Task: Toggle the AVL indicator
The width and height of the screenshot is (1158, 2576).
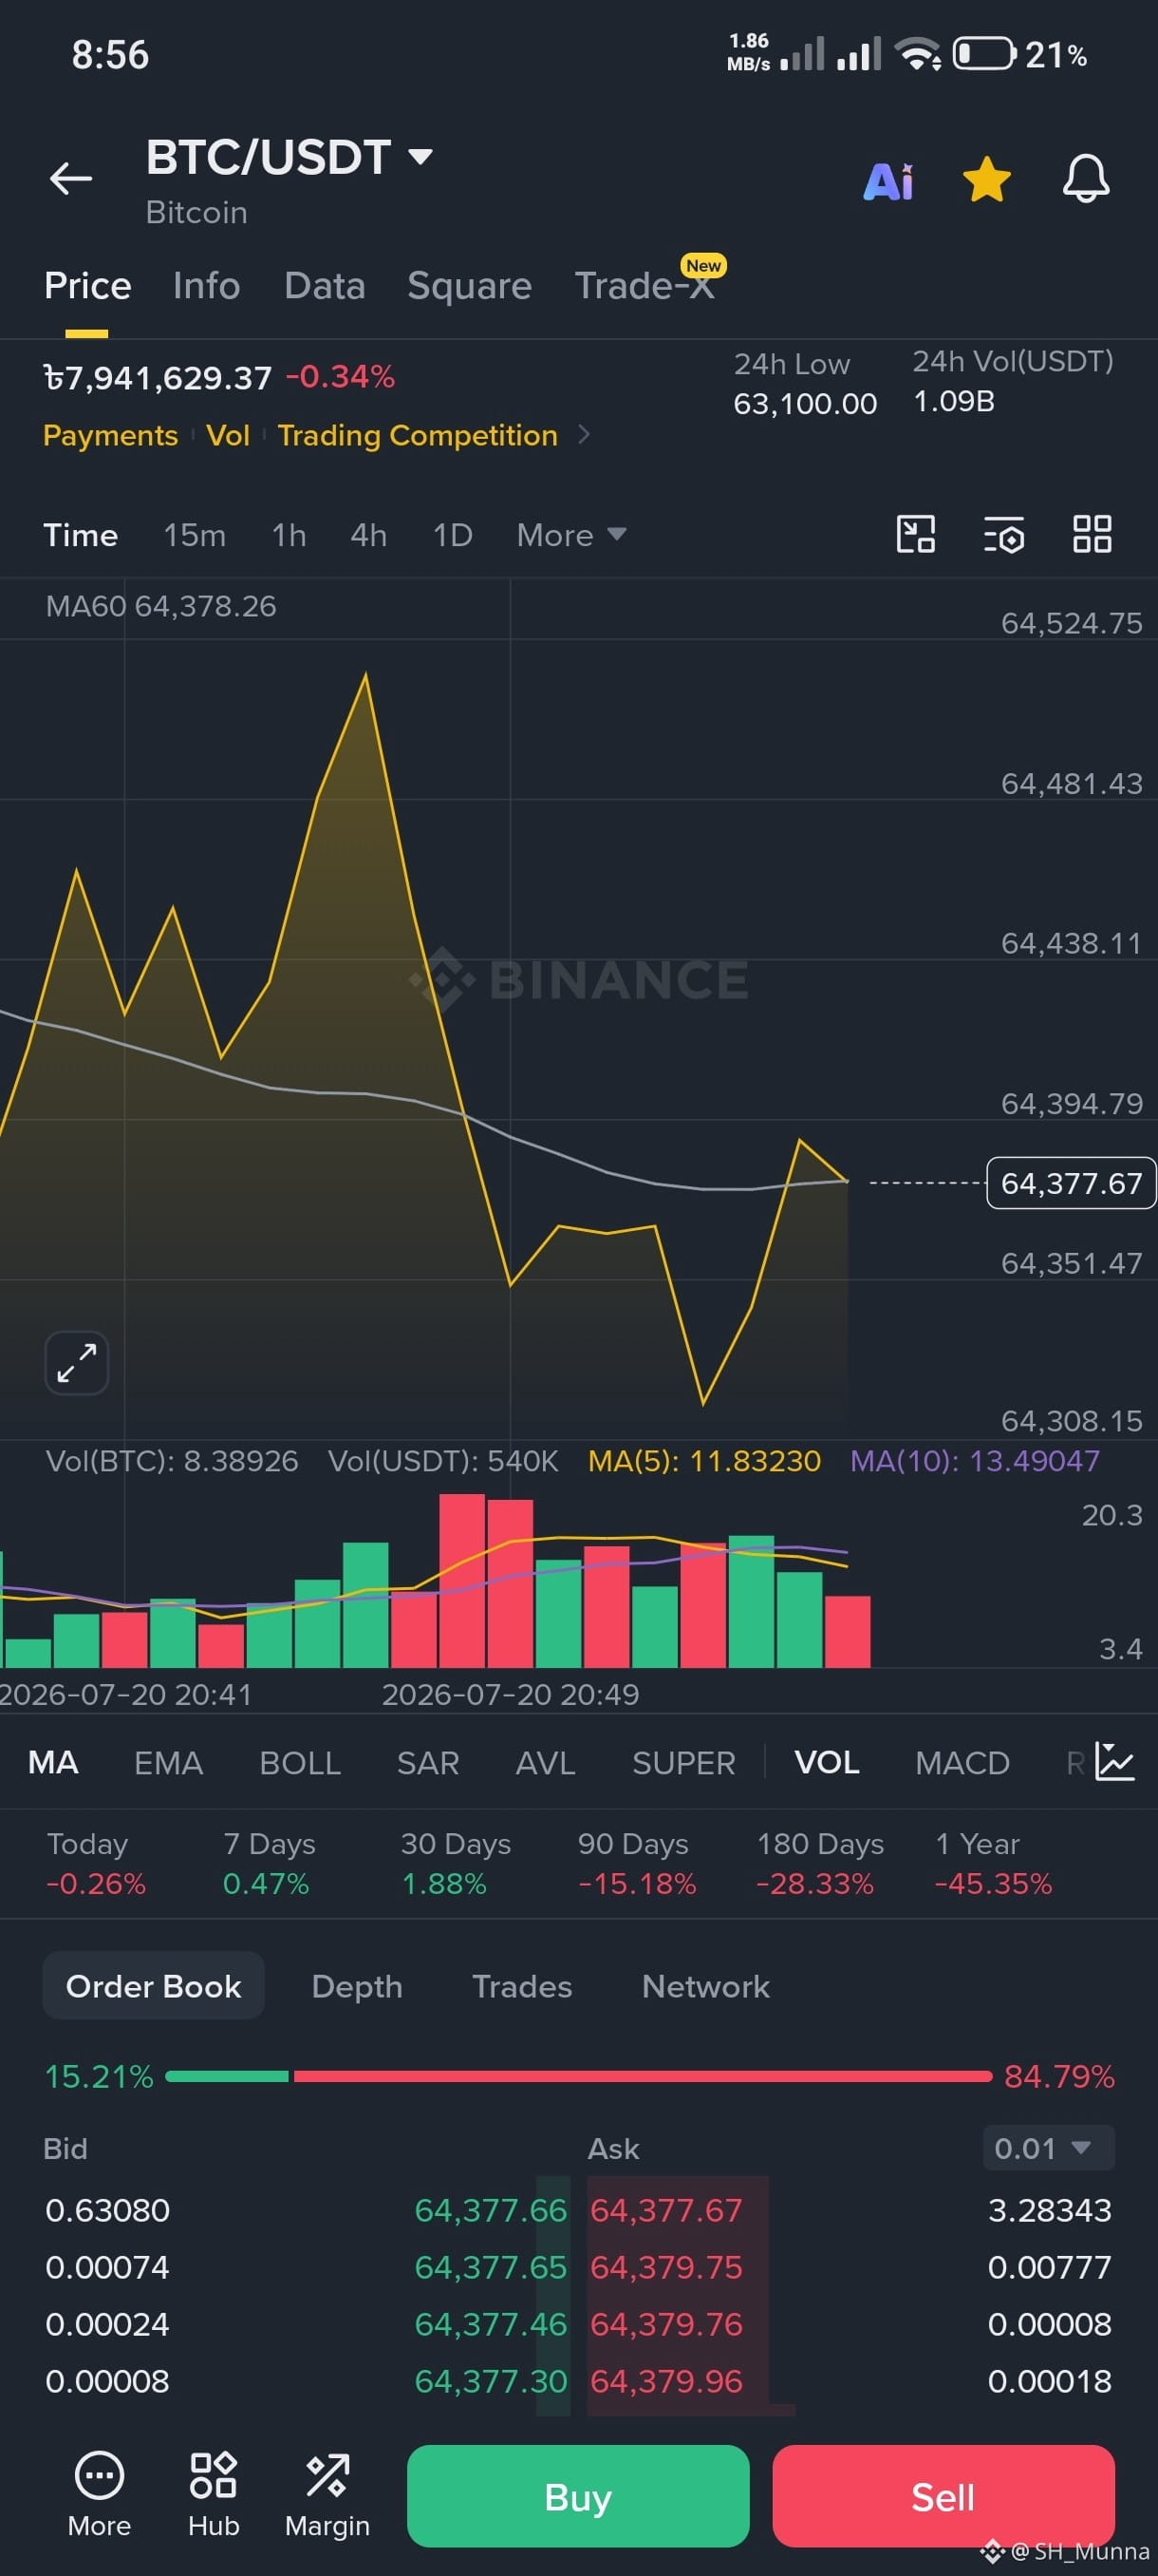Action: (546, 1762)
